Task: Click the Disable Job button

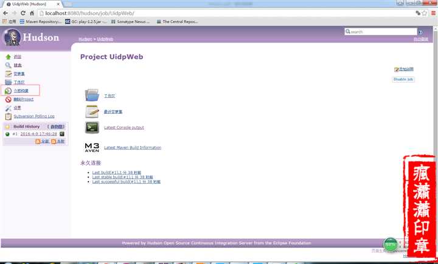Action: tap(403, 79)
